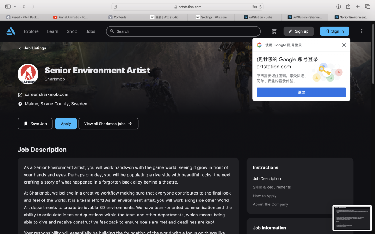Click the Safari share icon
375x234 pixels.
click(x=348, y=7)
